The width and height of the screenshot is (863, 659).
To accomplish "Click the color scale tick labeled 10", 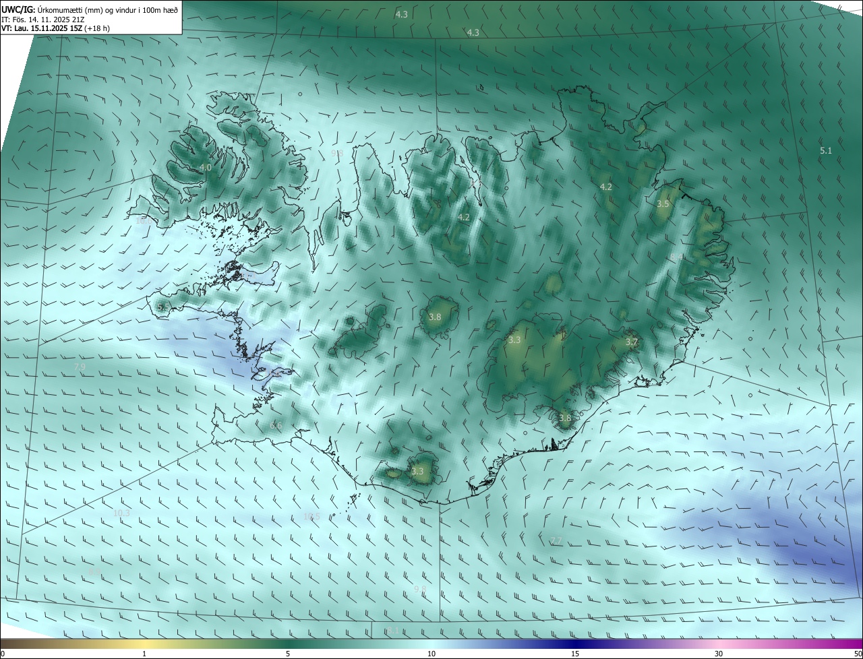I will [431, 654].
